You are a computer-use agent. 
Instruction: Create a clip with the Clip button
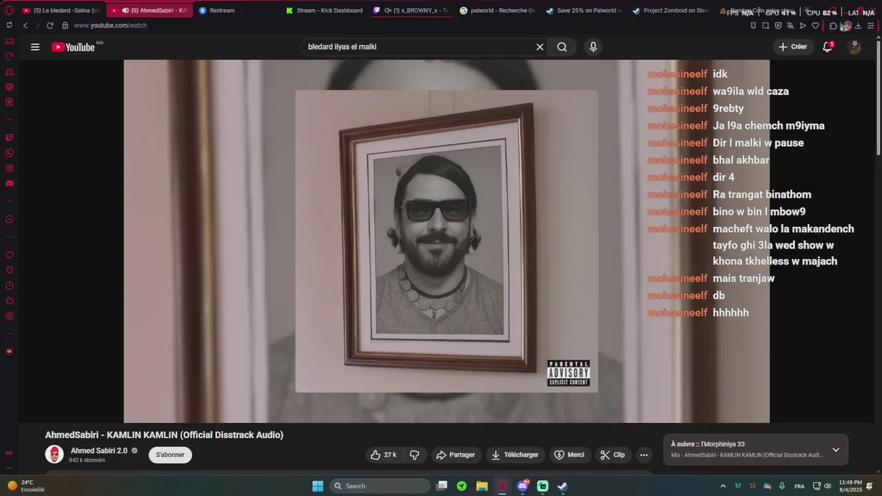coord(613,455)
